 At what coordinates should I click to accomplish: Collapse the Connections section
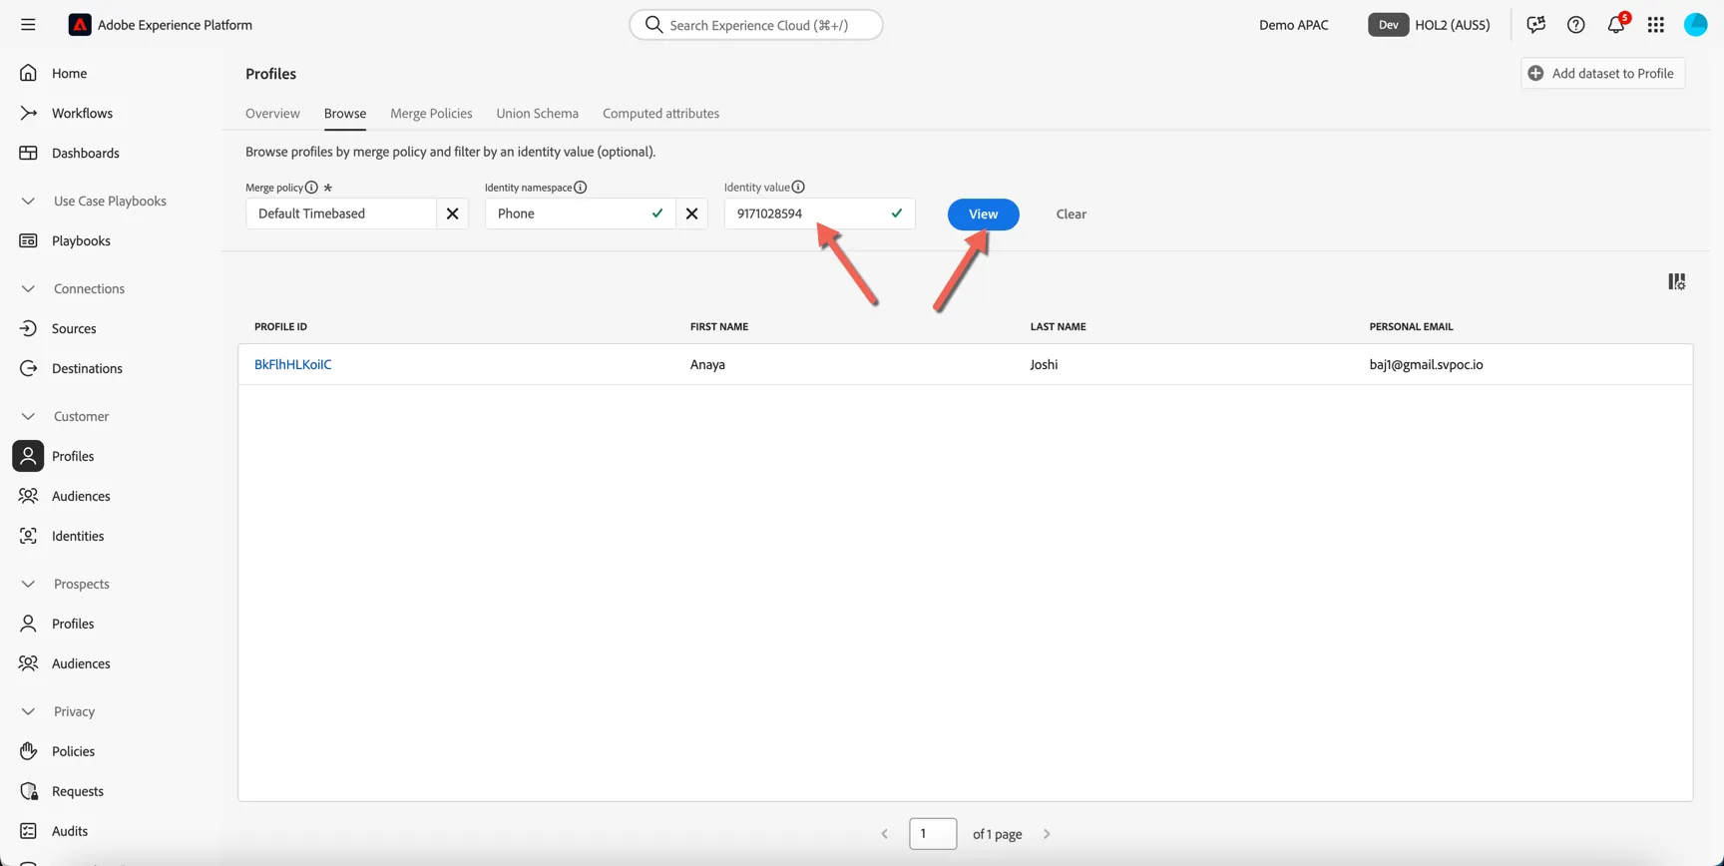point(28,288)
